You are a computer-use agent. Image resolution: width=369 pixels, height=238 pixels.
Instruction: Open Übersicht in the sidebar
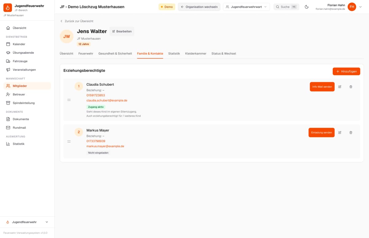27,28
